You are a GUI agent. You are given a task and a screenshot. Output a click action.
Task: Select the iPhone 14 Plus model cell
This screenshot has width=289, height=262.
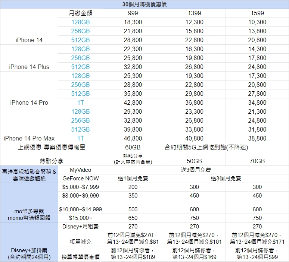click(x=29, y=58)
